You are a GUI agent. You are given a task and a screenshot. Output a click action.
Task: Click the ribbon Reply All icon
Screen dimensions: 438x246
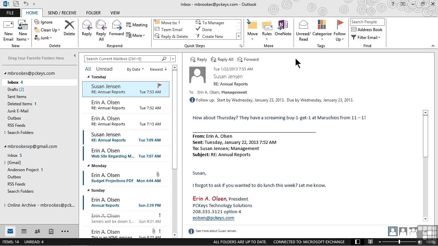pos(101,30)
